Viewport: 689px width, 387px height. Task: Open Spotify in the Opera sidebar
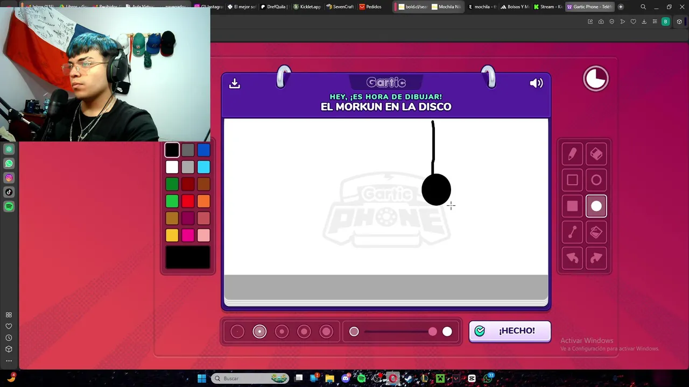pyautogui.click(x=9, y=206)
